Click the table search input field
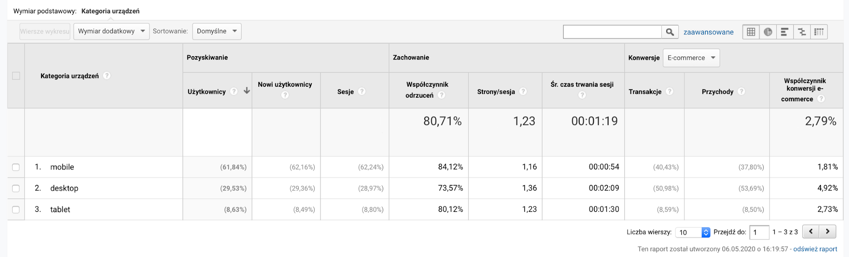 pos(612,32)
